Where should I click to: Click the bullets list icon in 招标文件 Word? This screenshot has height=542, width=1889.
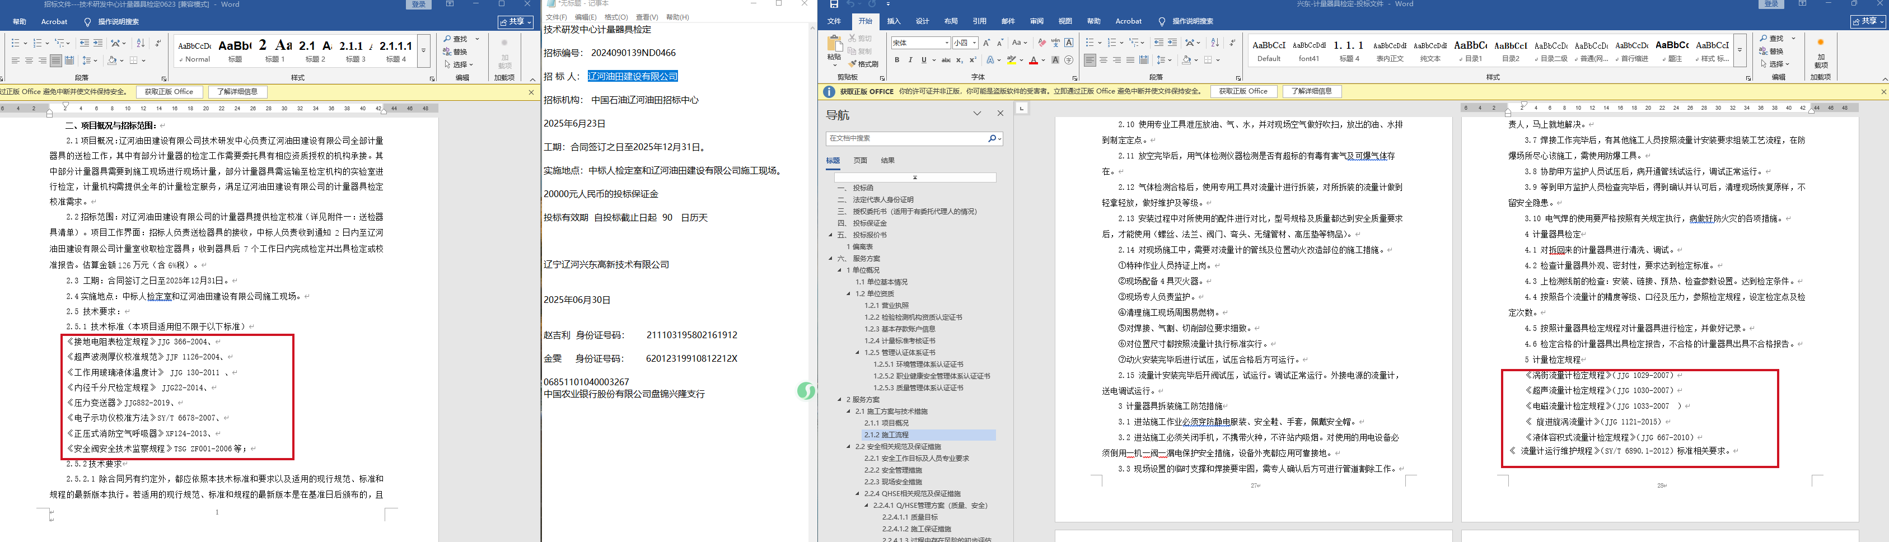pyautogui.click(x=16, y=43)
